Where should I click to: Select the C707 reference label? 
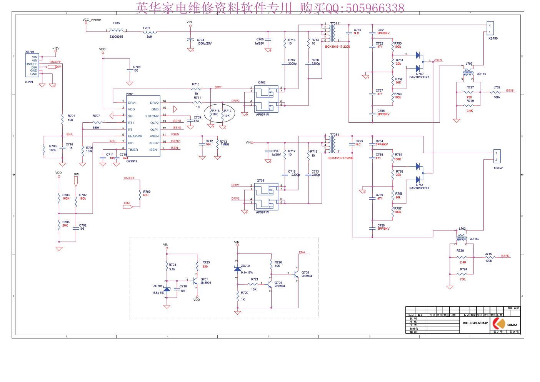292,60
